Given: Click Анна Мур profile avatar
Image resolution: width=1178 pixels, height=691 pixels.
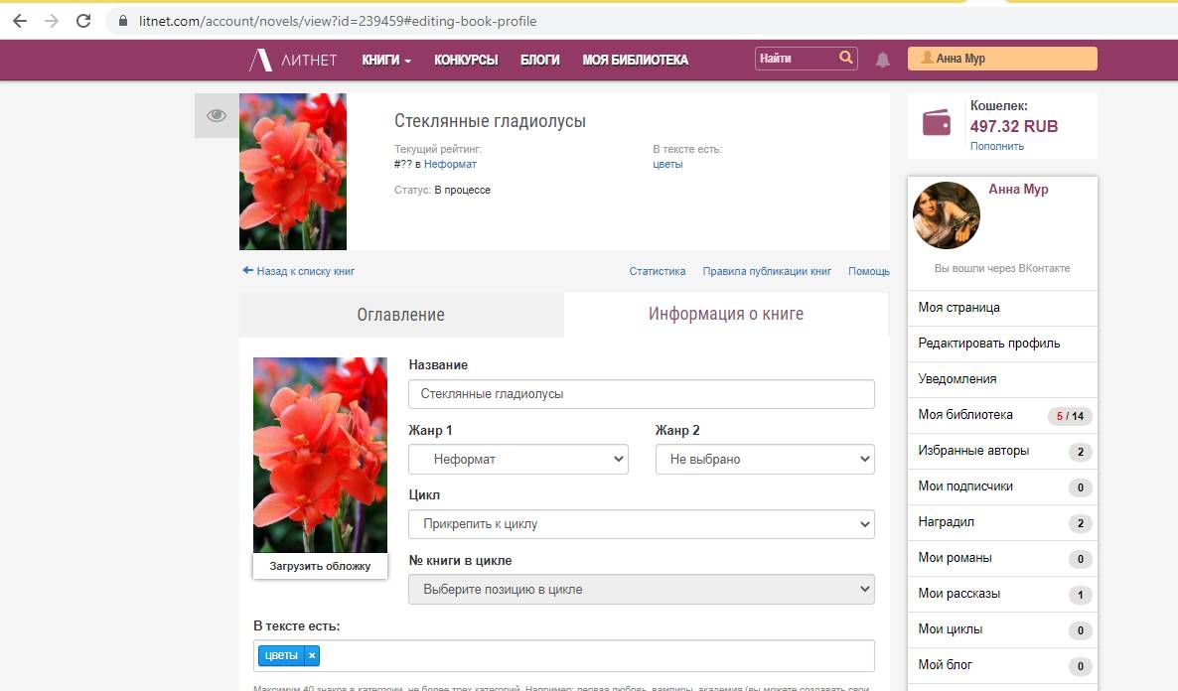Looking at the screenshot, I should pos(946,215).
